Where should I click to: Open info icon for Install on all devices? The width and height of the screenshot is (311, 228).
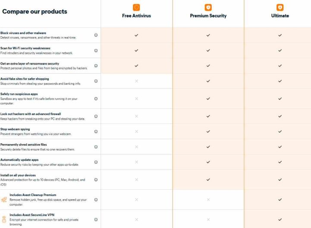pos(96,180)
